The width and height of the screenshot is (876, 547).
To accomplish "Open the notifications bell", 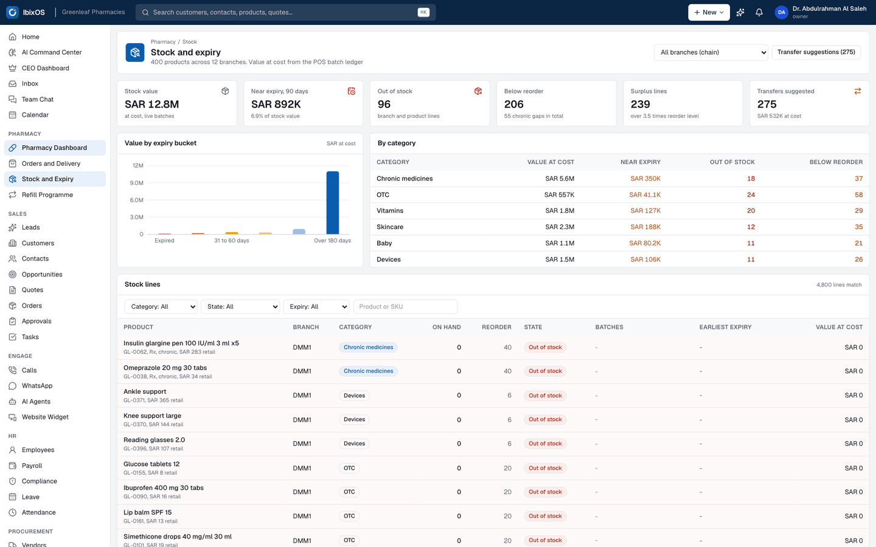I will tap(759, 12).
